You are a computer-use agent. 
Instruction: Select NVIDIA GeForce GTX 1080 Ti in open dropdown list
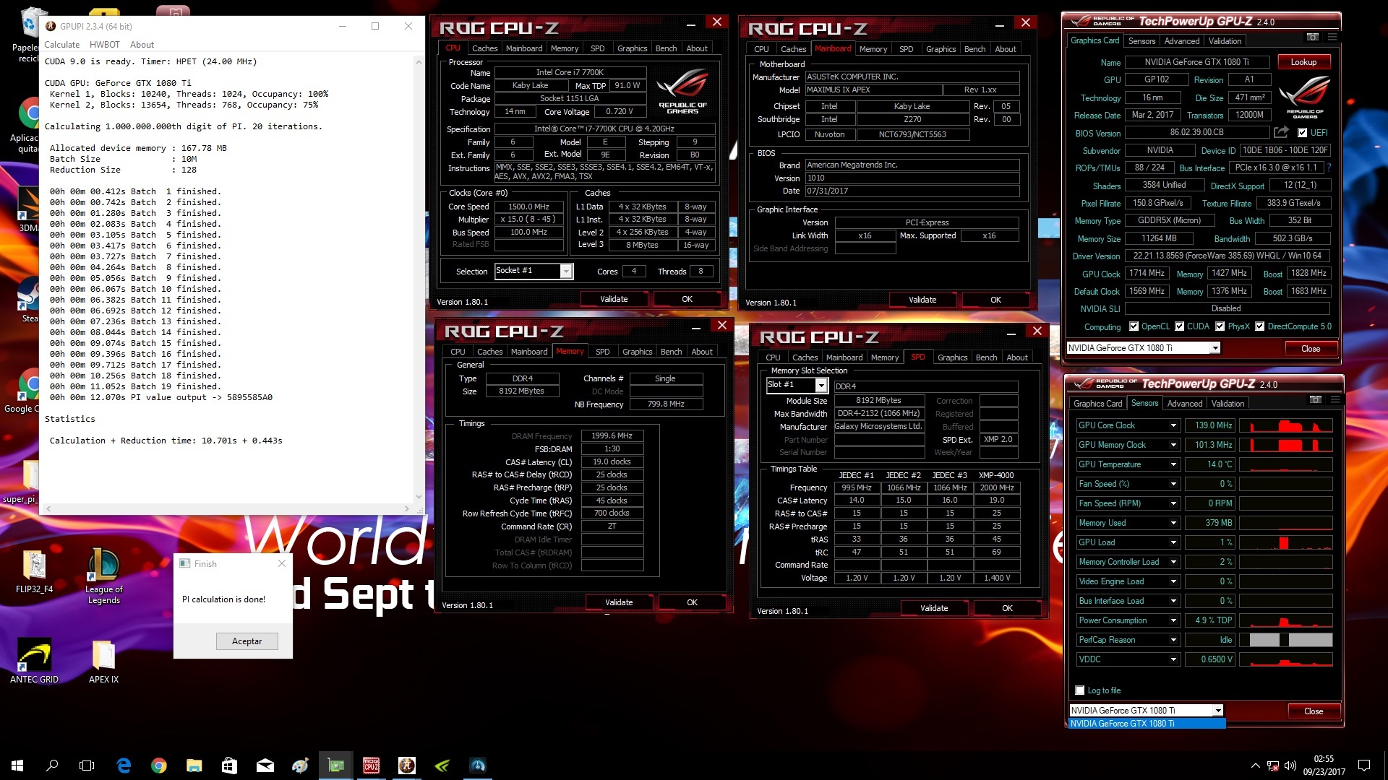(x=1147, y=724)
